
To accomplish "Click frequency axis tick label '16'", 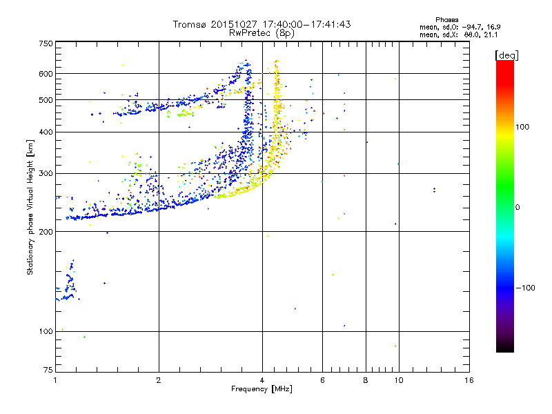I will (469, 380).
